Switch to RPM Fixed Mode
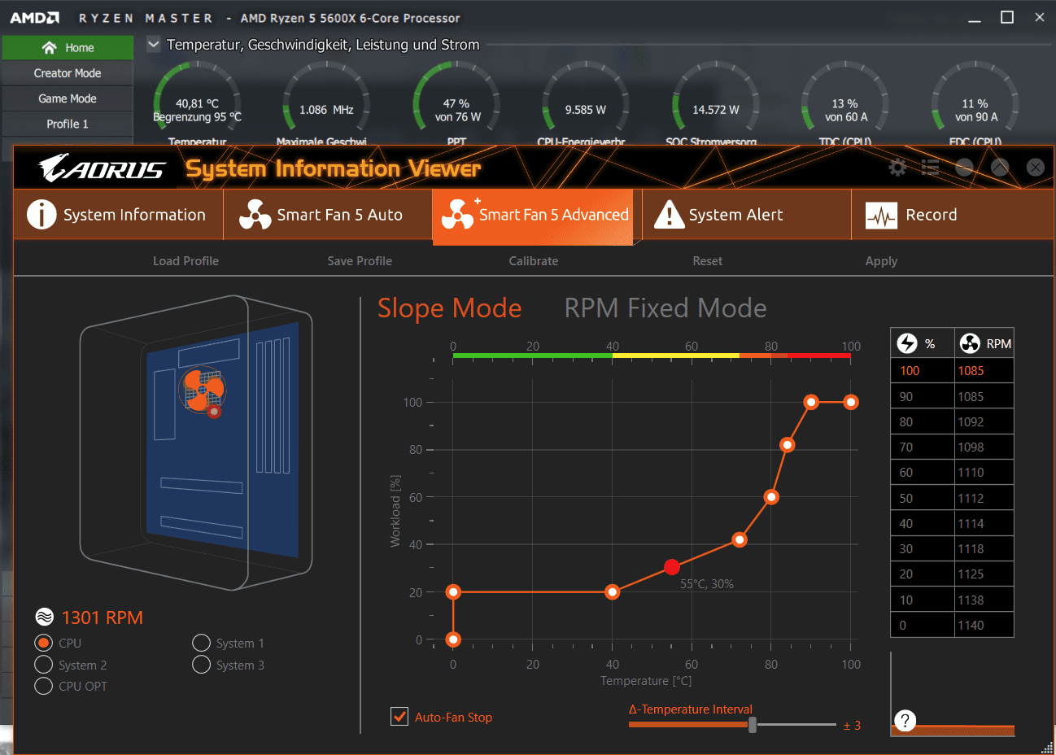1056x755 pixels. (x=665, y=308)
